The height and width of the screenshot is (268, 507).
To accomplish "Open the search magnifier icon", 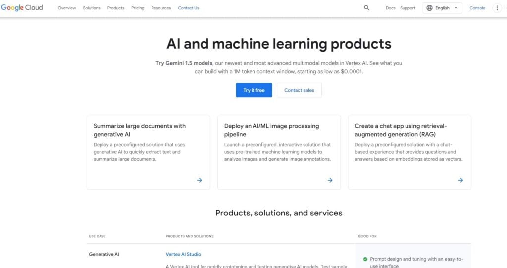I will coord(366,8).
